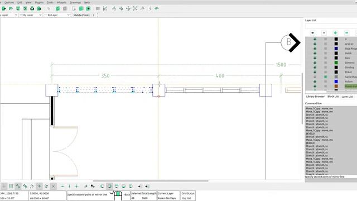Show the hidden Garis Khayal layer
Image resolution: width=357 pixels, height=201 pixels.
click(315, 77)
